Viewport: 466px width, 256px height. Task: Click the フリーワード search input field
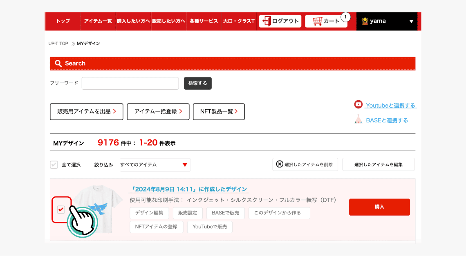130,83
